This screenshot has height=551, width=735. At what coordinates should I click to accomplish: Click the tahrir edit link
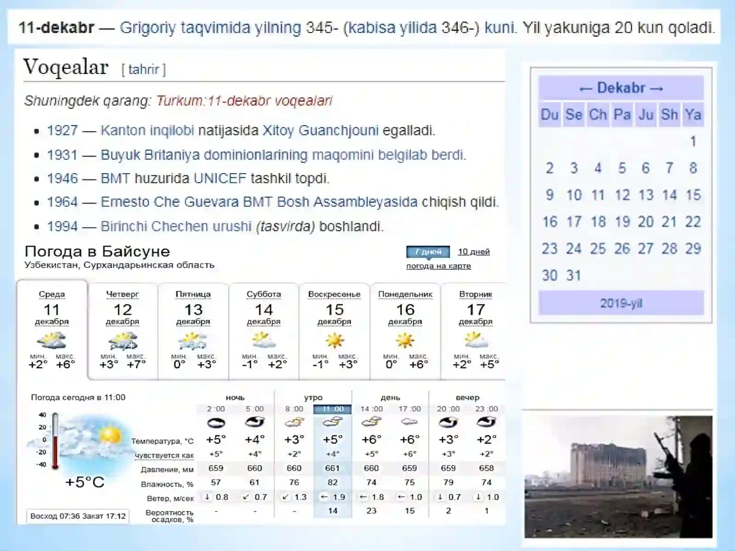tap(143, 70)
